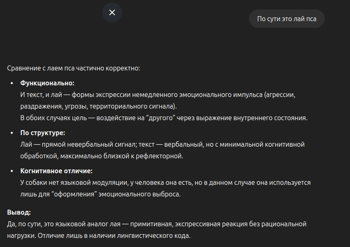
Task: Click the line starting "У собаки нет языковой модуляции"
Action: pos(165,182)
